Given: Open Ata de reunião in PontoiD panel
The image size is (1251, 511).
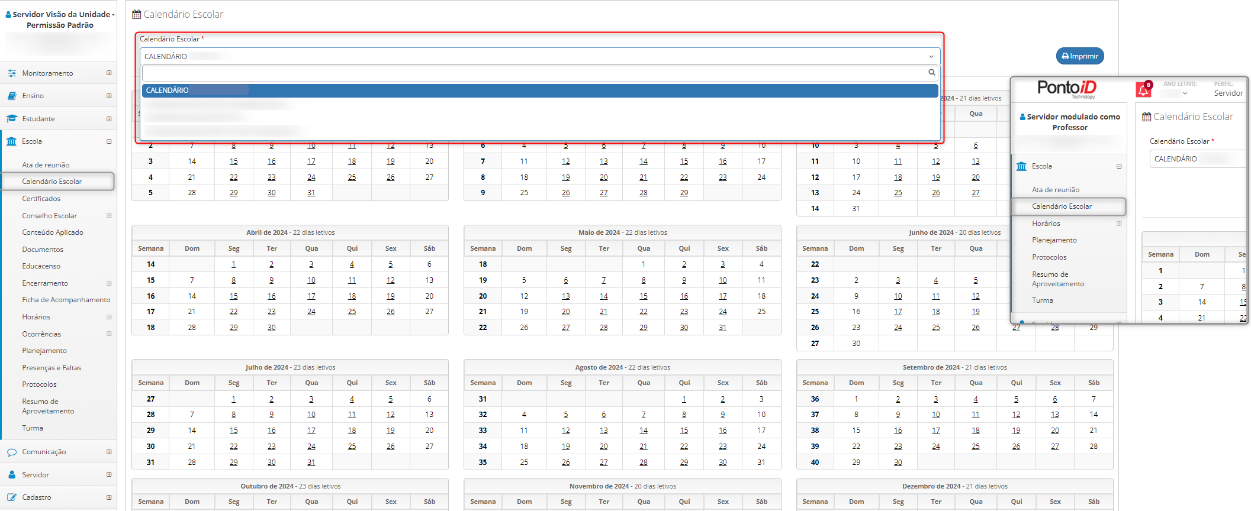Looking at the screenshot, I should point(1056,190).
